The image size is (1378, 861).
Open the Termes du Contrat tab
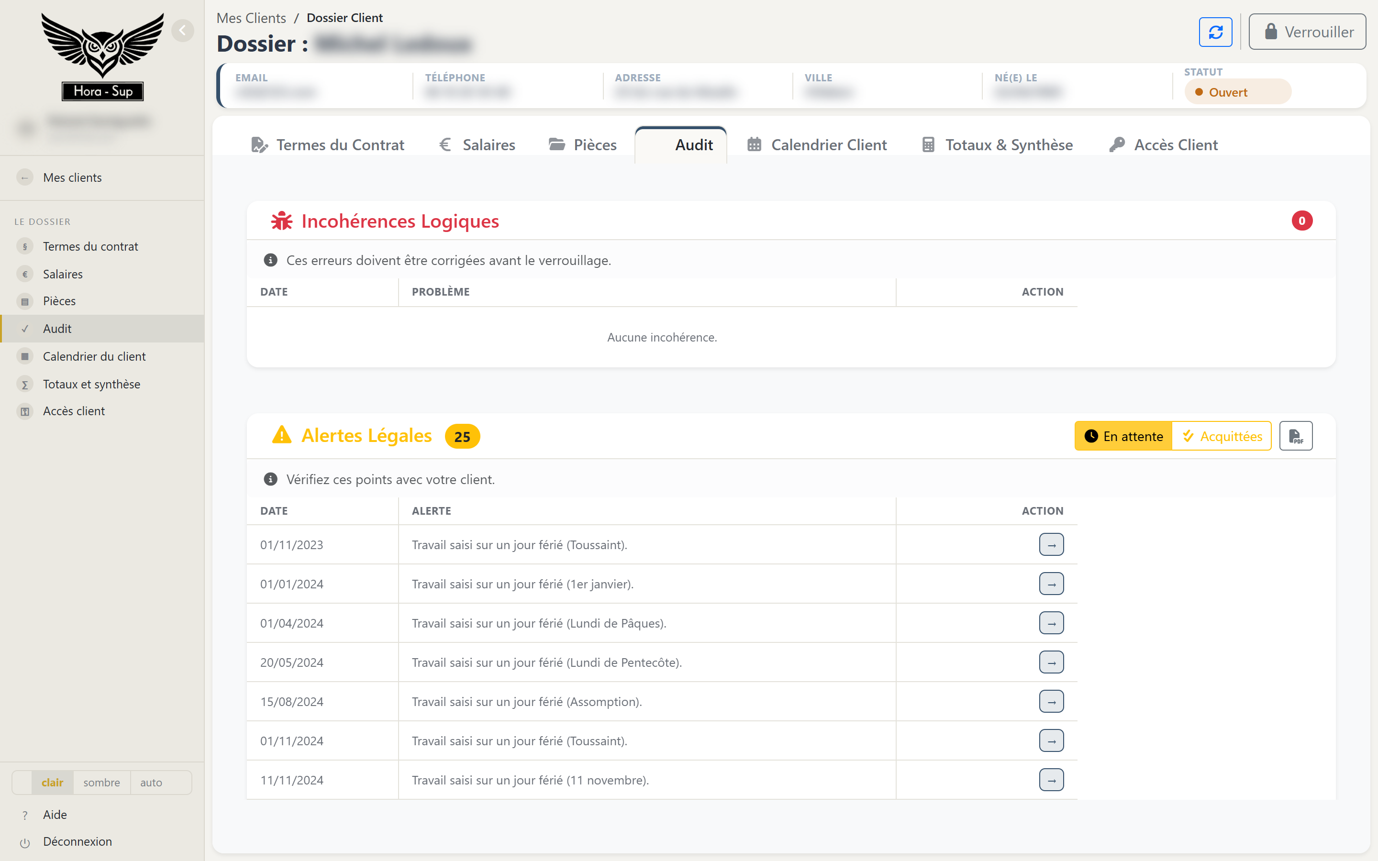coord(327,144)
